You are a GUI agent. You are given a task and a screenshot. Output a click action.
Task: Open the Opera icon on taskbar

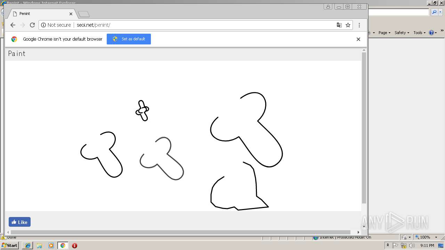[x=74, y=245]
